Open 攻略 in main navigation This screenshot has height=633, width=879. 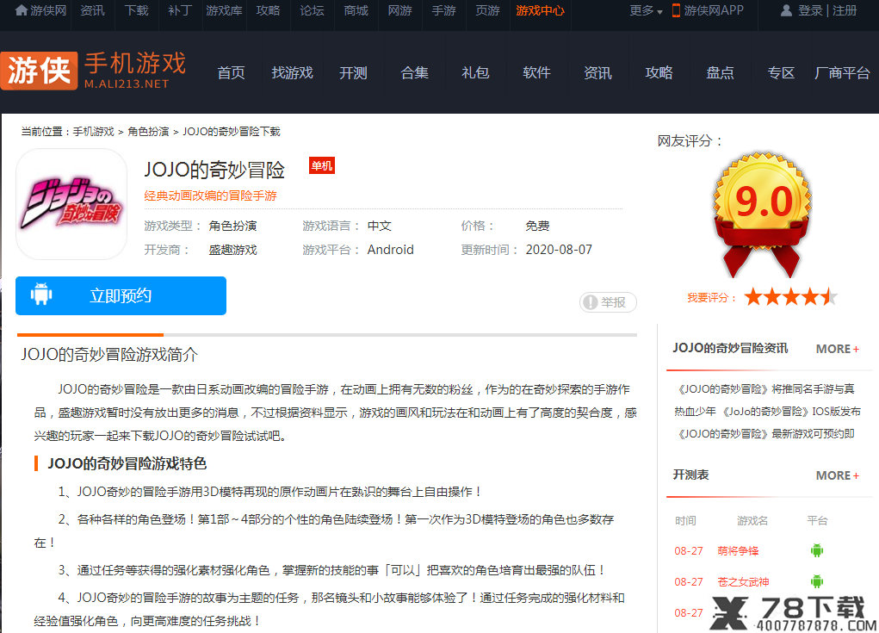tap(659, 73)
